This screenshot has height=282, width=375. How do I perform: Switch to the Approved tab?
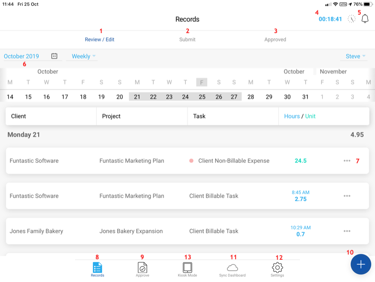pos(275,39)
